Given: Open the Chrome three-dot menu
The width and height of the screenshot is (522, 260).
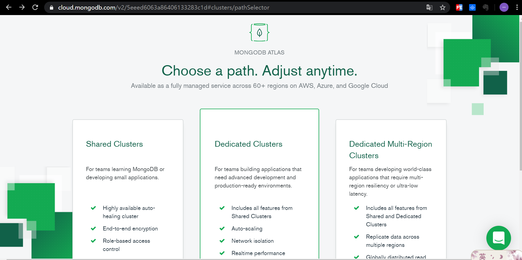Looking at the screenshot, I should (x=517, y=7).
